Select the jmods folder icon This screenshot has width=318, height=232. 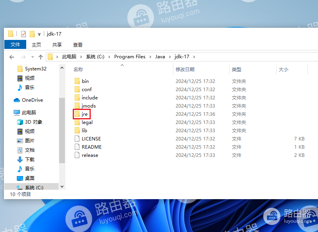tap(77, 106)
